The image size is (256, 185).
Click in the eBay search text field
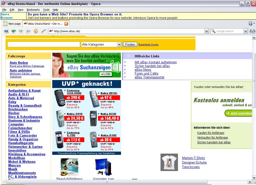click(43, 44)
